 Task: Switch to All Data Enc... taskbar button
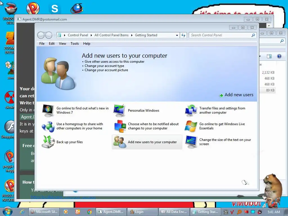point(174,212)
